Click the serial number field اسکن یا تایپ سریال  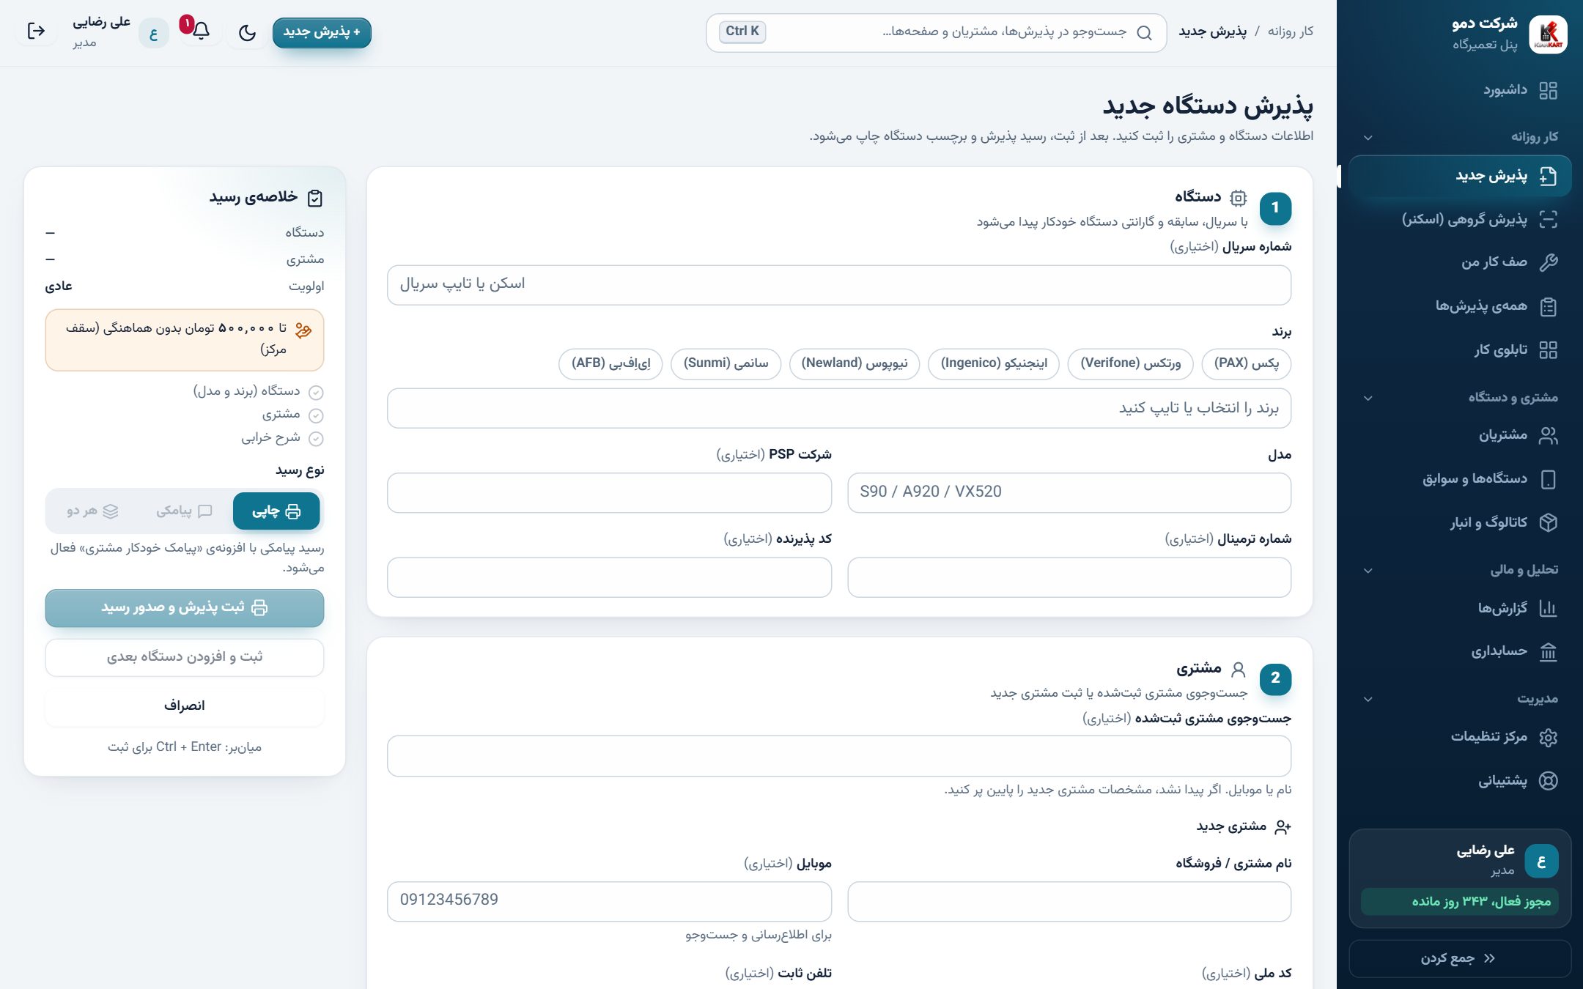point(838,285)
